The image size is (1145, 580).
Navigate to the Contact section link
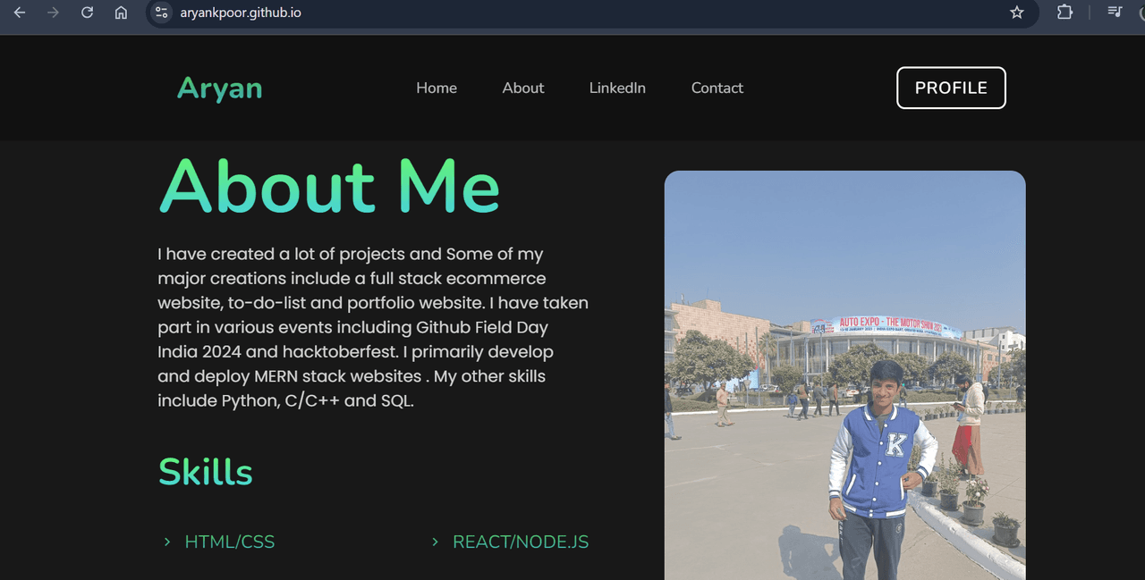tap(717, 88)
